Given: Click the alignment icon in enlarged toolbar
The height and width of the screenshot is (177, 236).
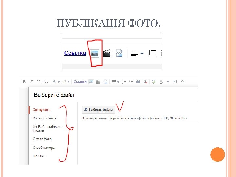Looking at the screenshot, I should point(135,53).
